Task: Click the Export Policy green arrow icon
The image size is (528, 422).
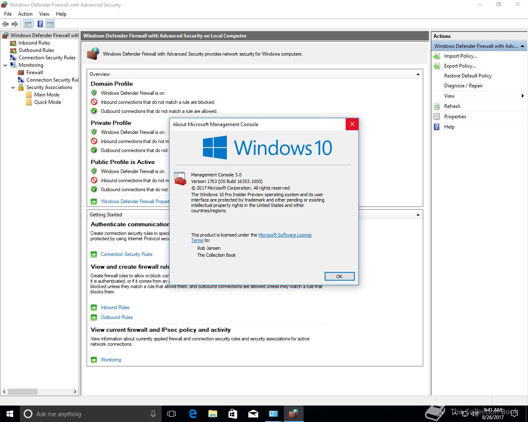Action: 437,66
